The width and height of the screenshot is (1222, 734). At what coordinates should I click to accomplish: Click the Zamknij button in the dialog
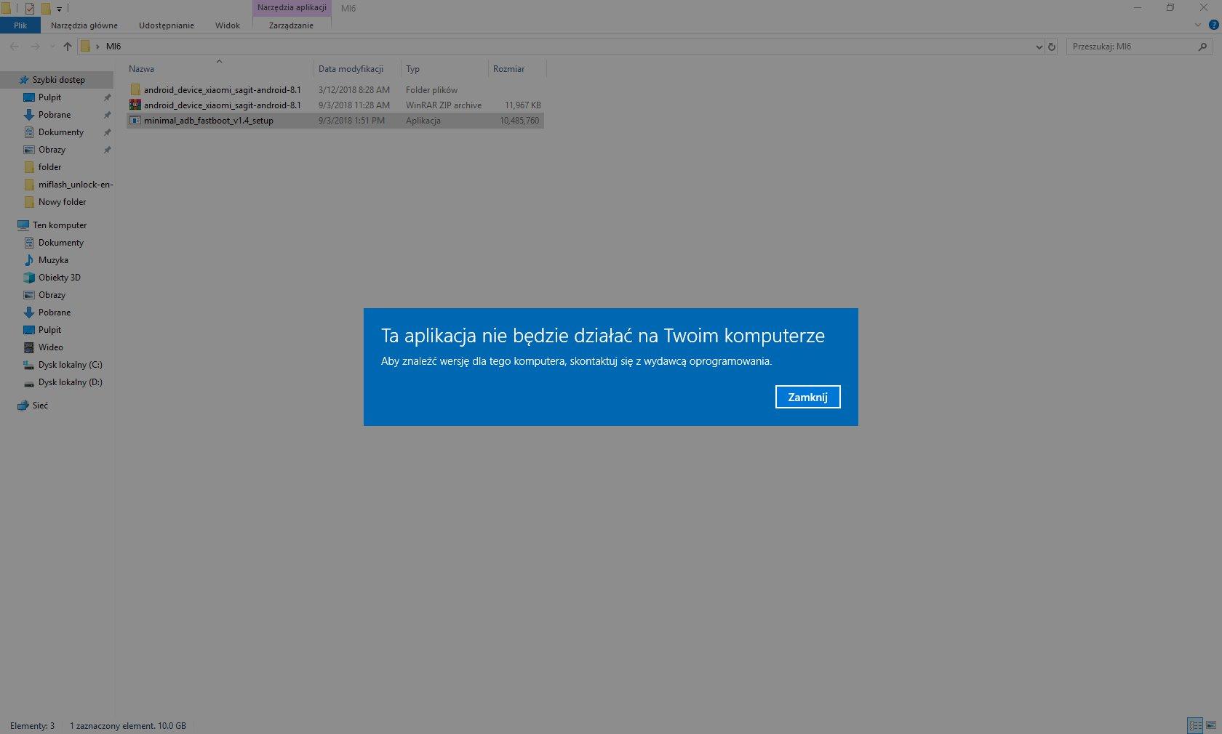pyautogui.click(x=807, y=397)
